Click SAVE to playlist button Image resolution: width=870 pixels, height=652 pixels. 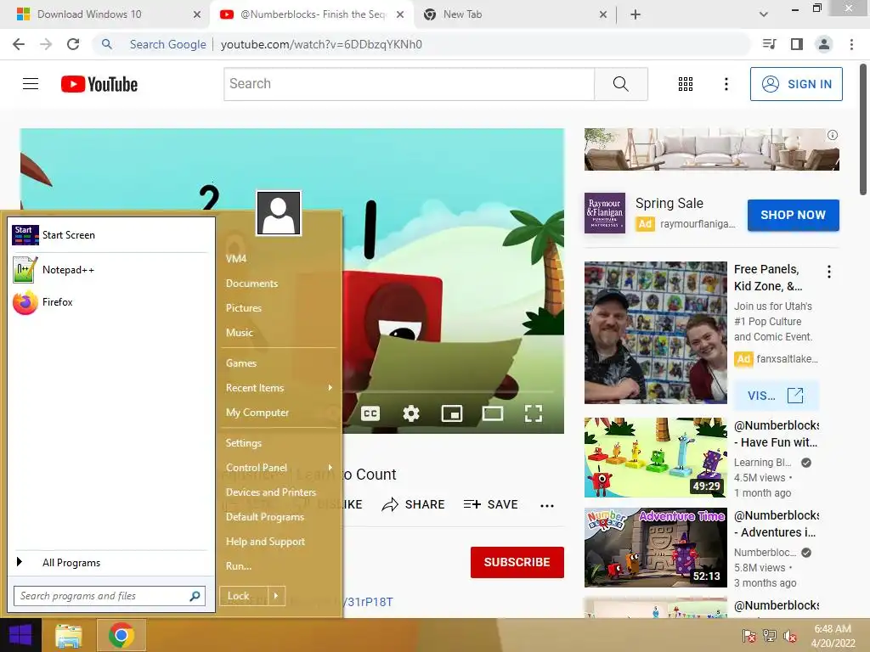click(x=491, y=504)
